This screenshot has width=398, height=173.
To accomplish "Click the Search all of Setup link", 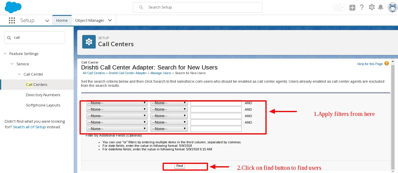I will tap(29, 127).
